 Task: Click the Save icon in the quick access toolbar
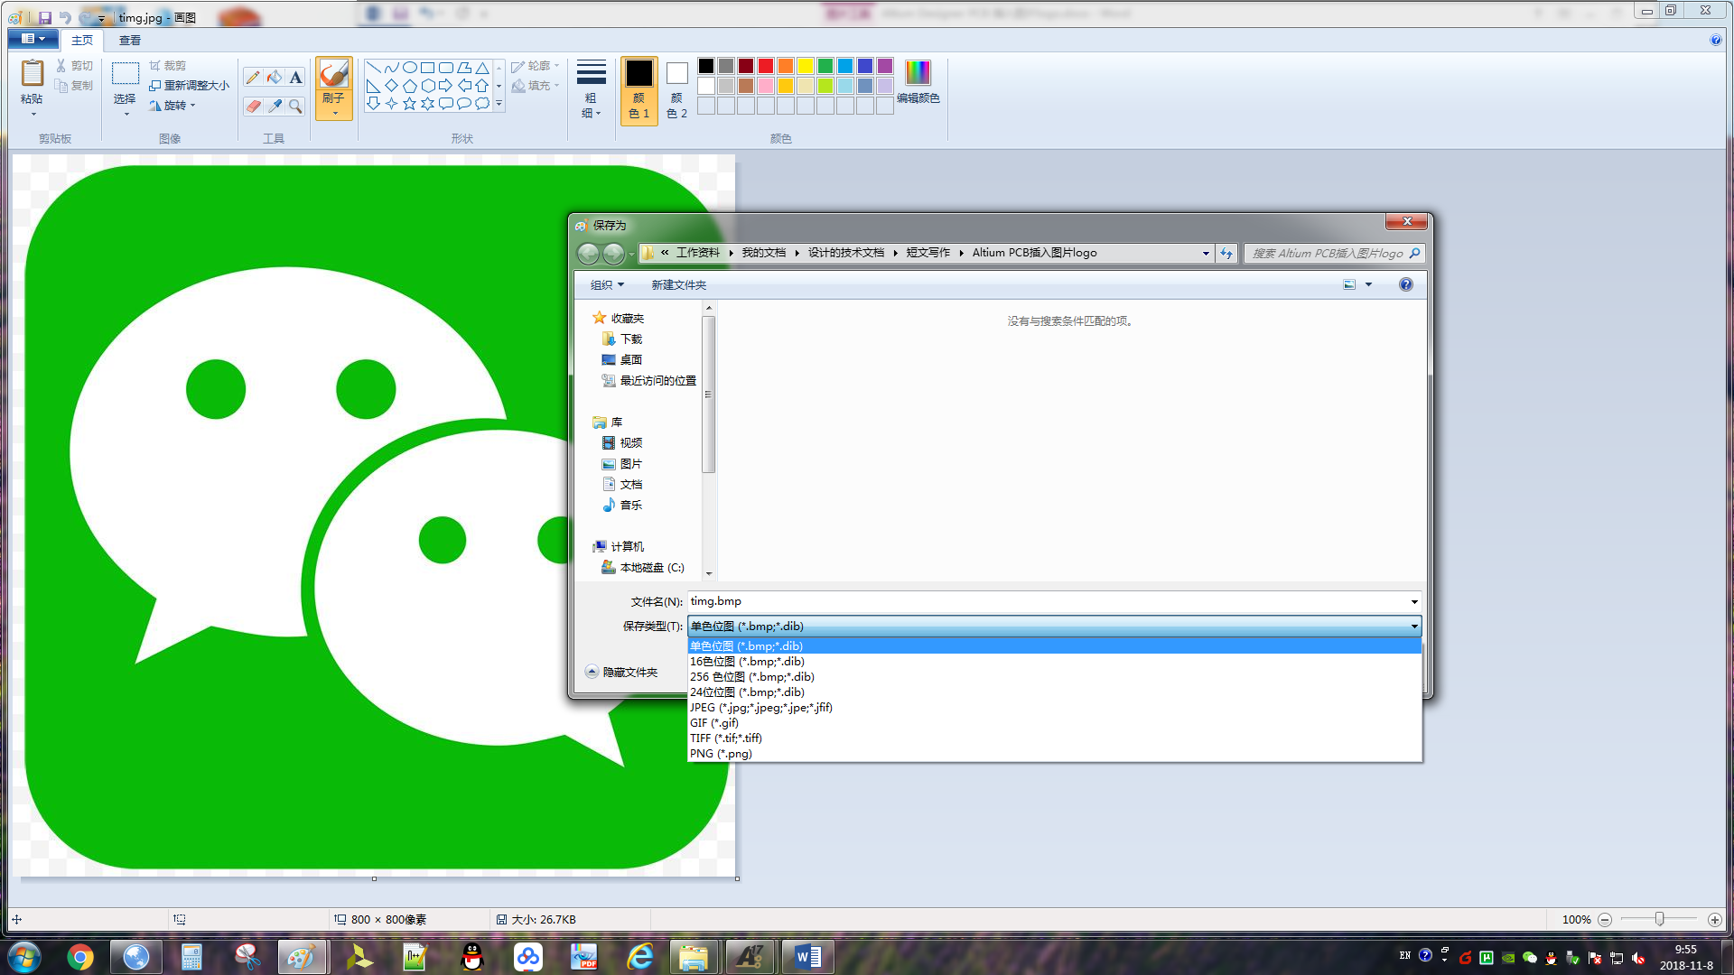pos(44,17)
